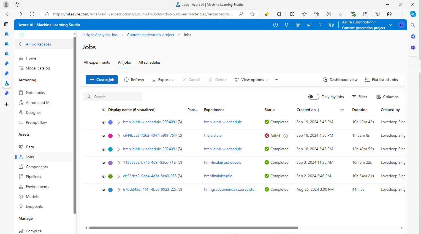Image resolution: width=421 pixels, height=234 pixels.
Task: Expand the Sep 19 hmh-blob-w-schedule job row
Action: click(x=119, y=122)
